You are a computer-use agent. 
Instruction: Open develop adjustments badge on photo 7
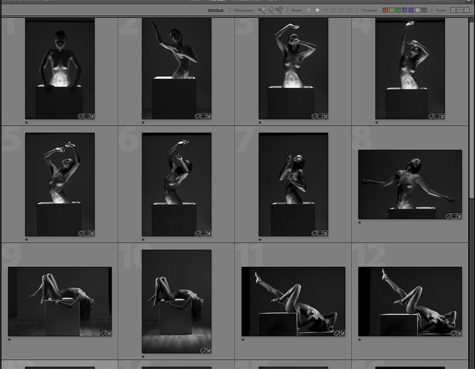coord(325,233)
